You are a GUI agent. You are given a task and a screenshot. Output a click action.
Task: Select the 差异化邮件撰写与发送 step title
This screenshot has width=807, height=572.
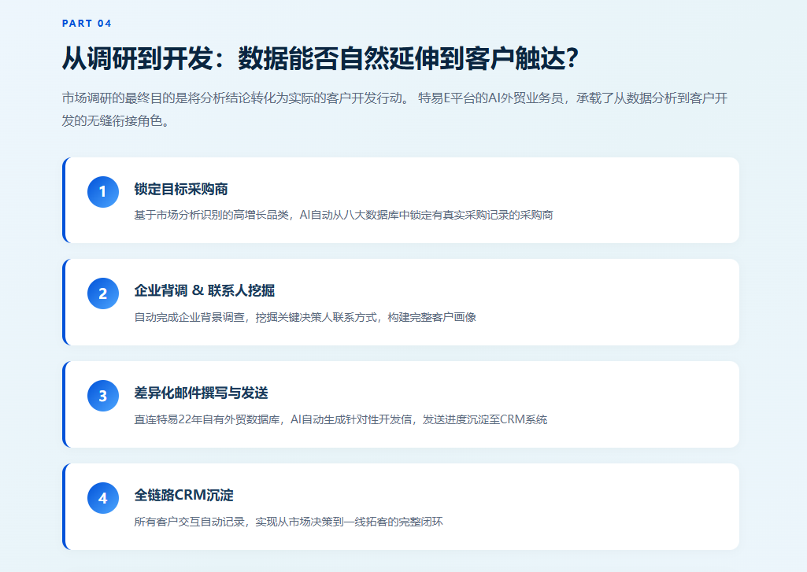point(201,393)
